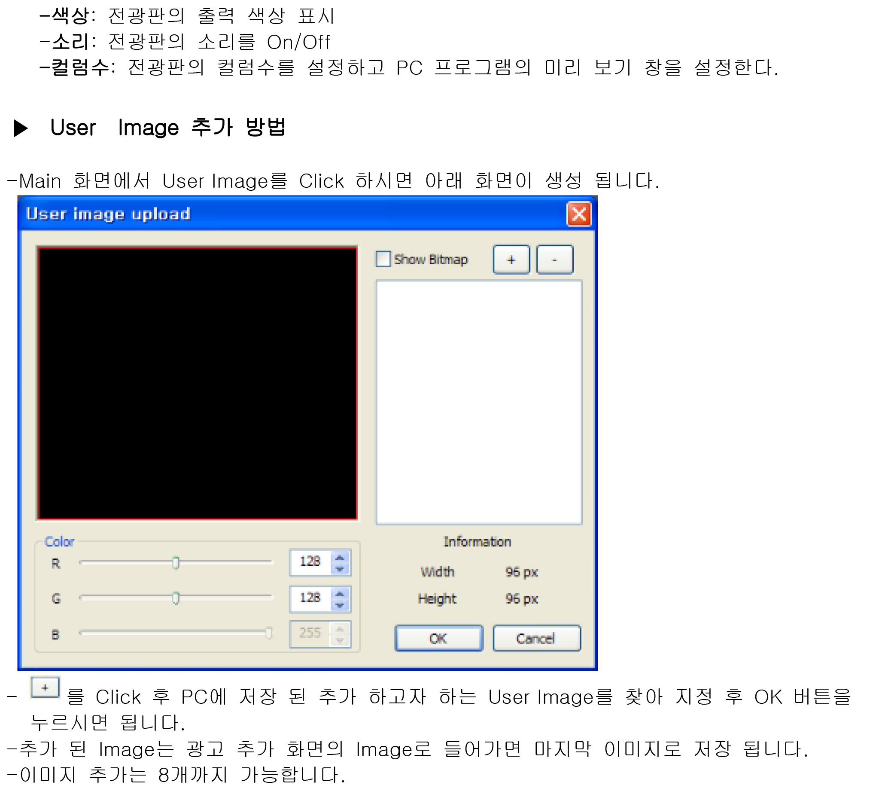Click the plus button to add an image
The image size is (885, 788).
pyautogui.click(x=511, y=260)
